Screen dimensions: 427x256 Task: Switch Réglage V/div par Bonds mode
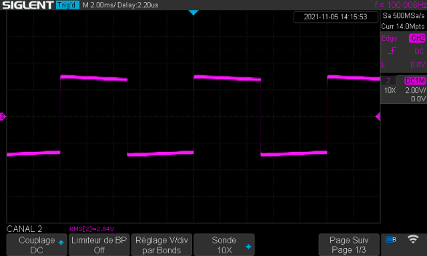pos(161,245)
